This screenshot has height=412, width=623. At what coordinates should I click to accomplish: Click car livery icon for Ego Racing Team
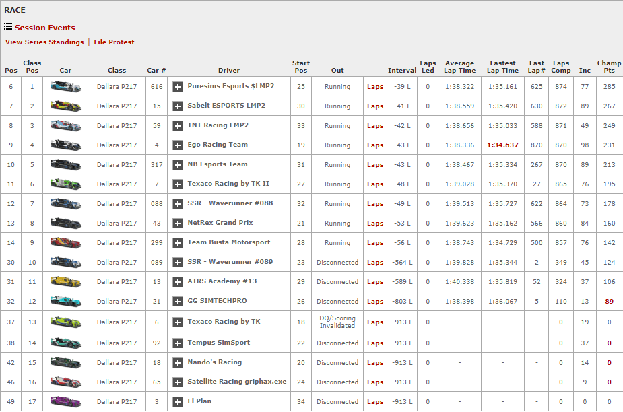point(65,145)
